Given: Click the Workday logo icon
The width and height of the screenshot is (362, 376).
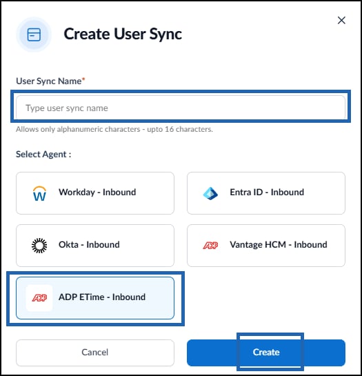Looking at the screenshot, I should pyautogui.click(x=39, y=193).
